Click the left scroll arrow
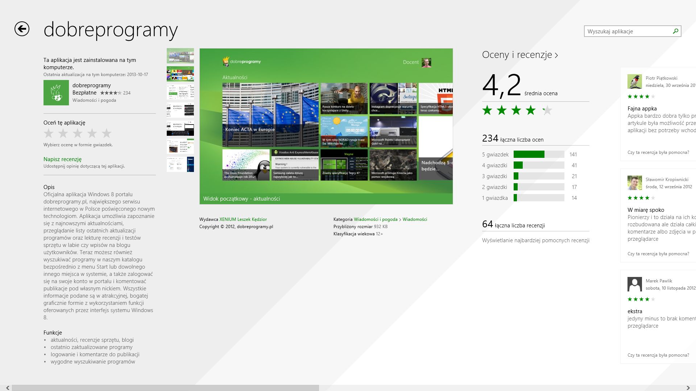This screenshot has width=696, height=391. click(8, 388)
